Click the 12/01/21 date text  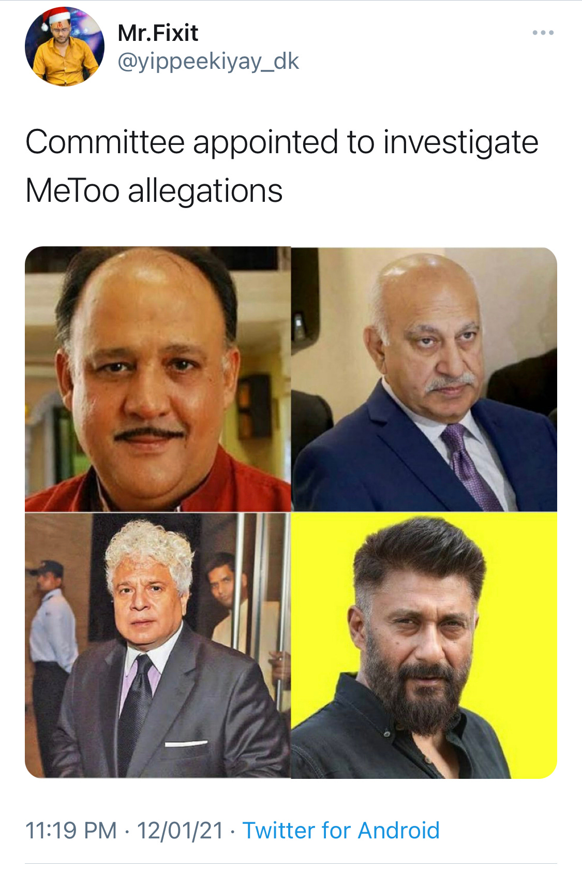[x=180, y=830]
